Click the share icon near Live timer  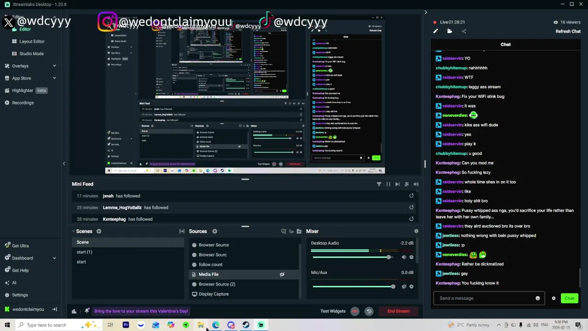[x=464, y=31]
